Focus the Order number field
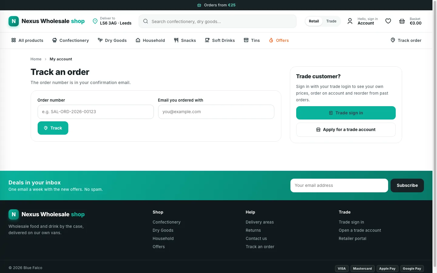 click(96, 112)
